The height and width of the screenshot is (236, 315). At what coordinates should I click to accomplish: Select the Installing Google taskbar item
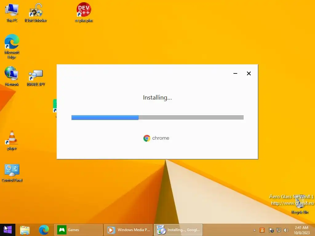pos(178,230)
